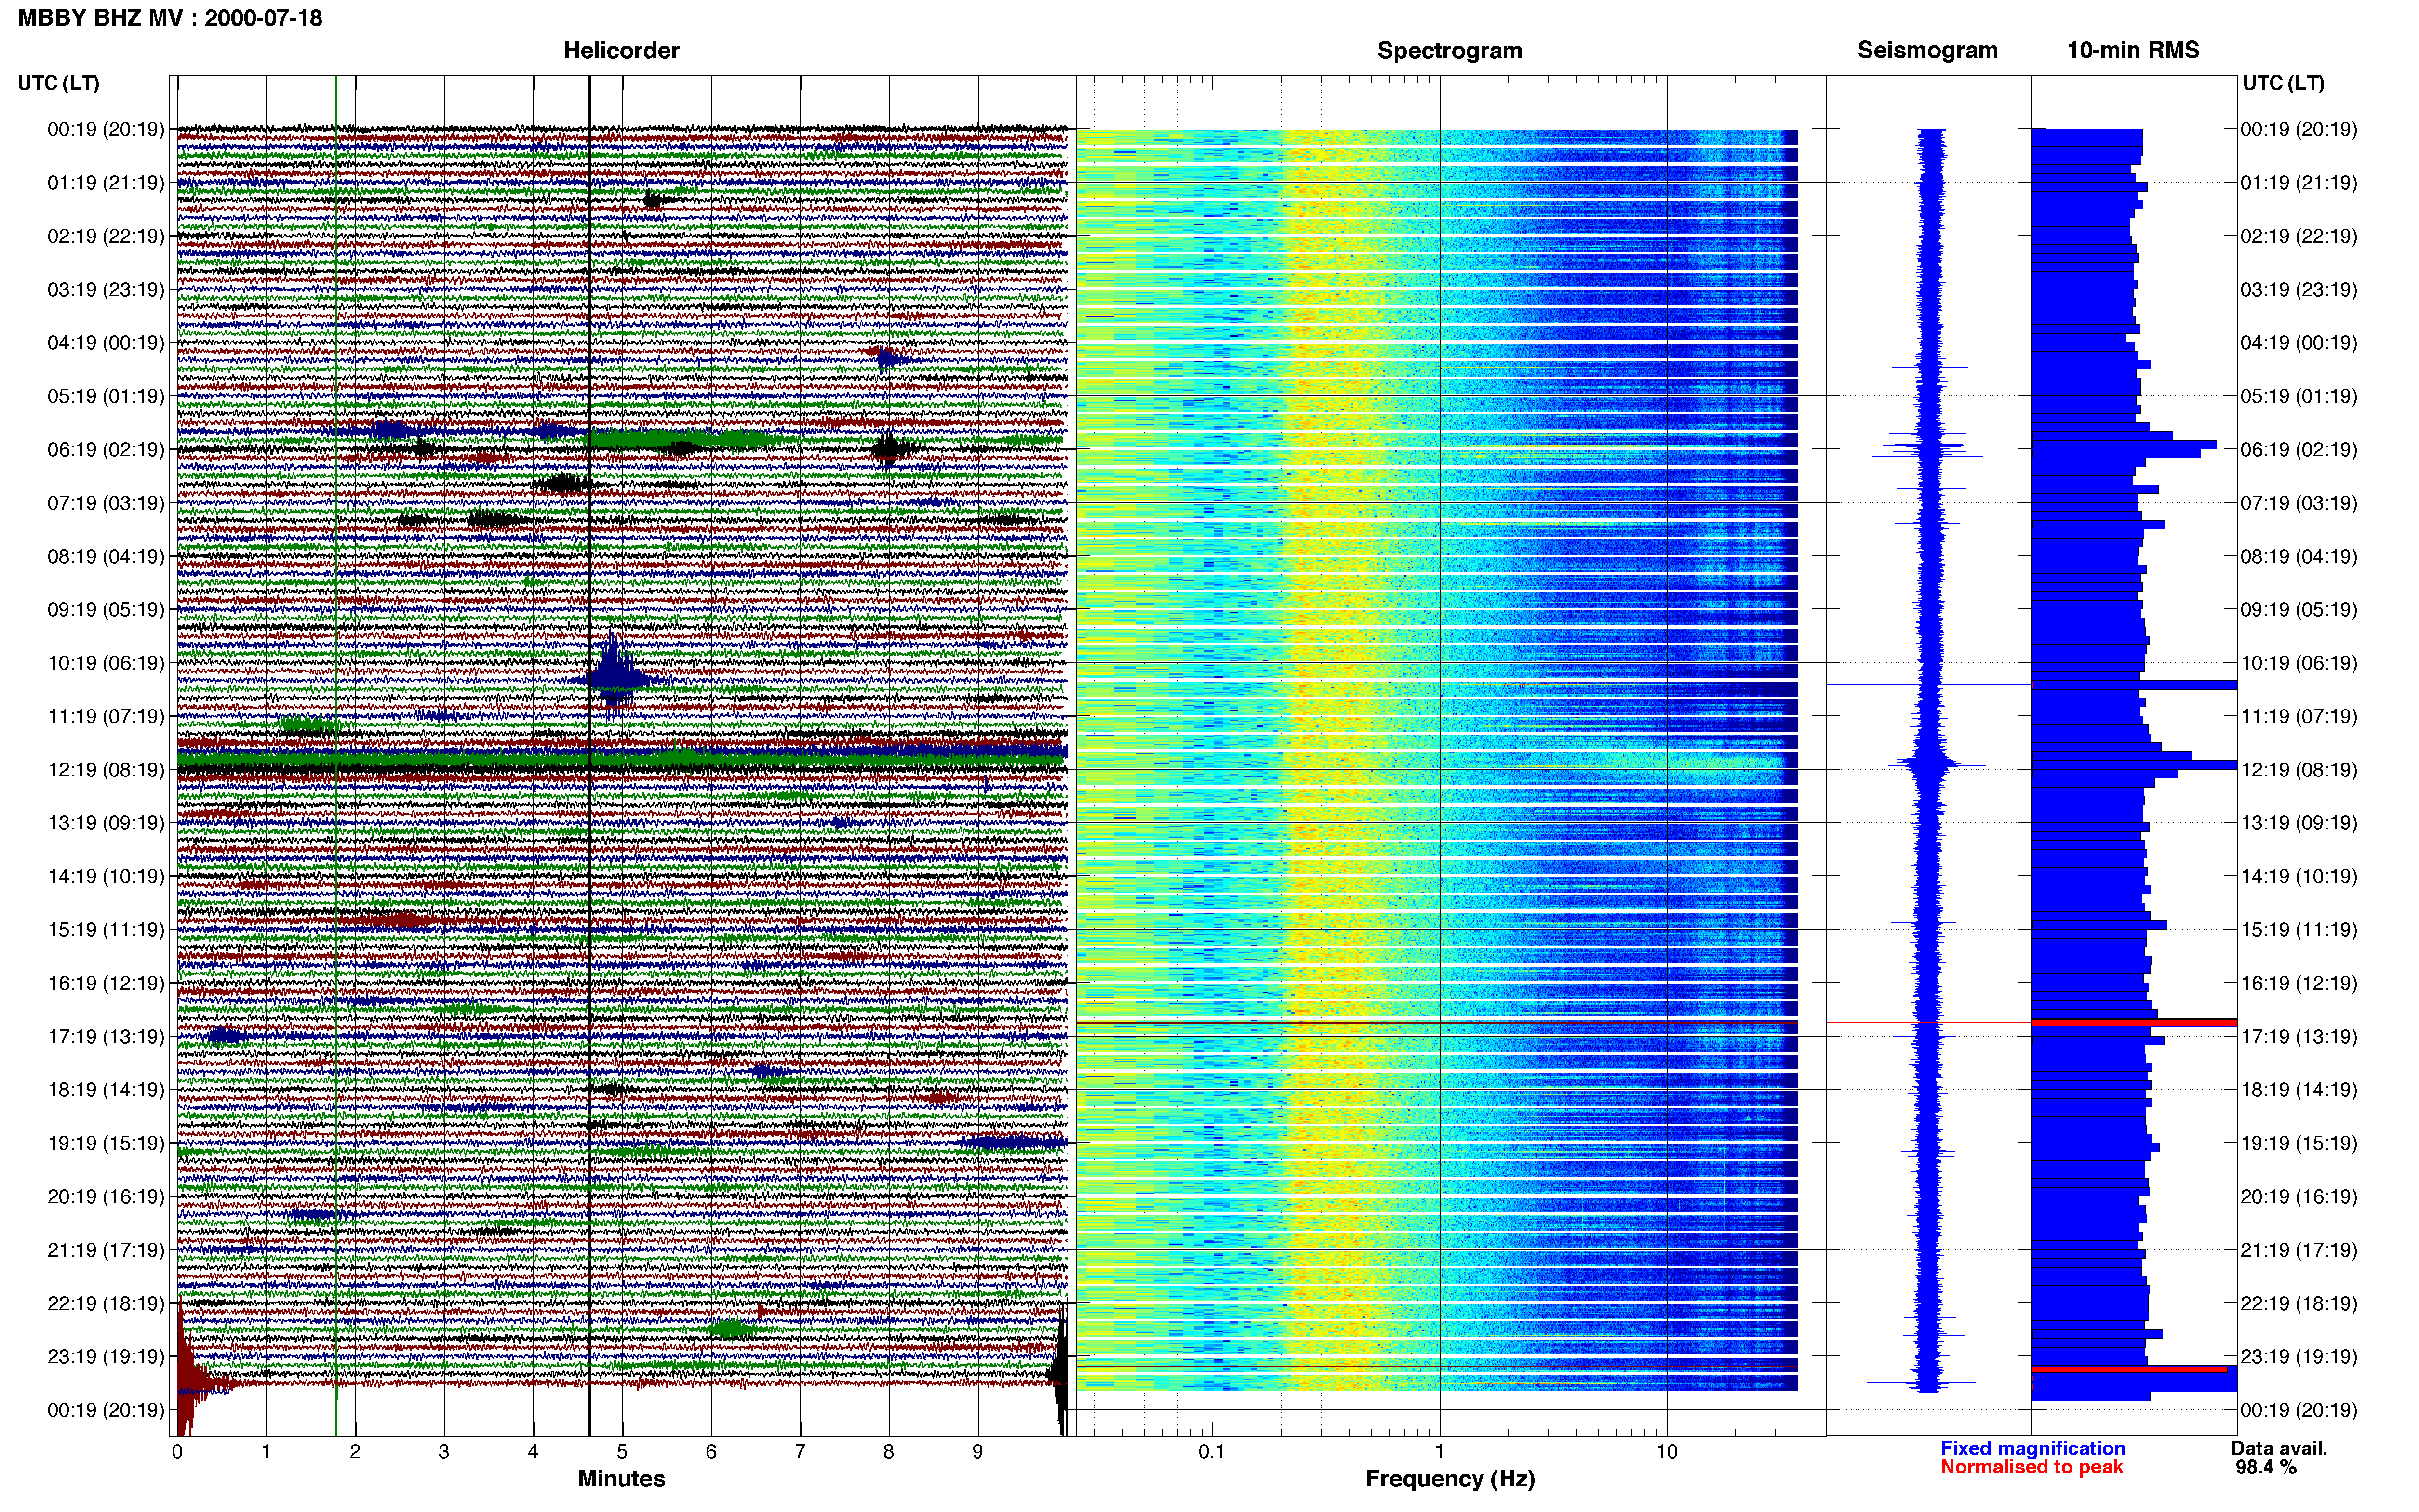
Task: Click left time label '17:19 (13:19)'
Action: pyautogui.click(x=106, y=1037)
